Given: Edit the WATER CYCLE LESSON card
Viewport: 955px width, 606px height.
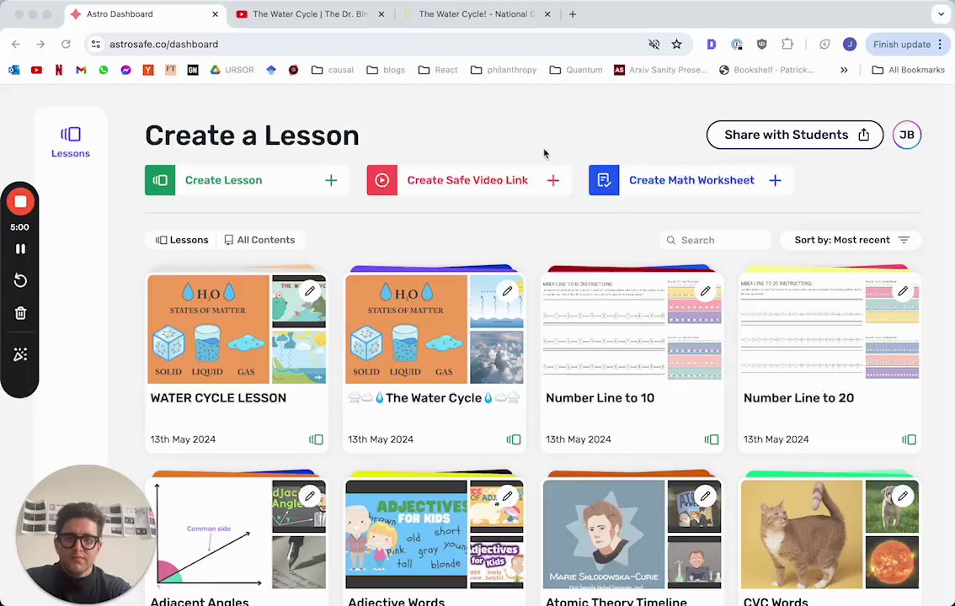Looking at the screenshot, I should click(x=310, y=291).
